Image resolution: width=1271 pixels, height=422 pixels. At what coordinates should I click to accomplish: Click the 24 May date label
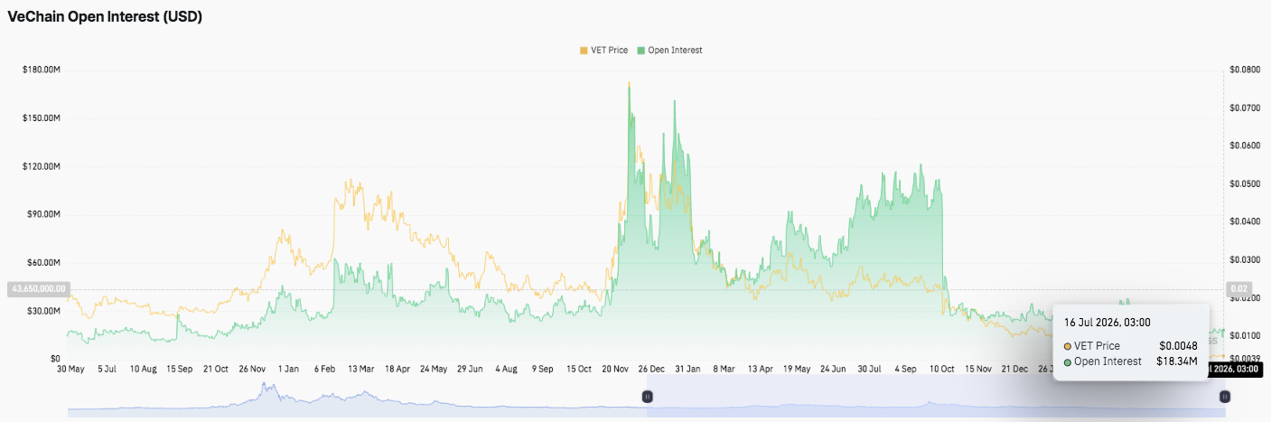(434, 369)
